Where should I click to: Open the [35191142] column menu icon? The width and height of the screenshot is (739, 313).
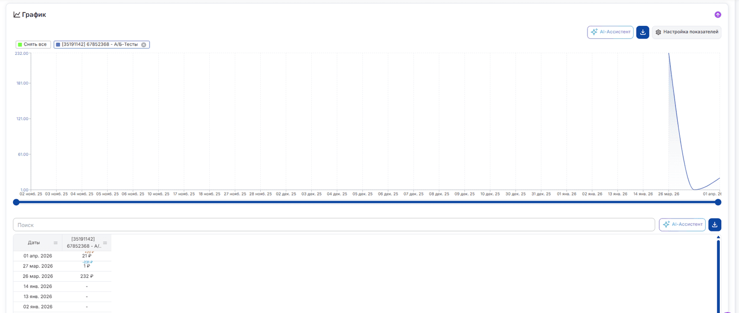click(x=105, y=243)
